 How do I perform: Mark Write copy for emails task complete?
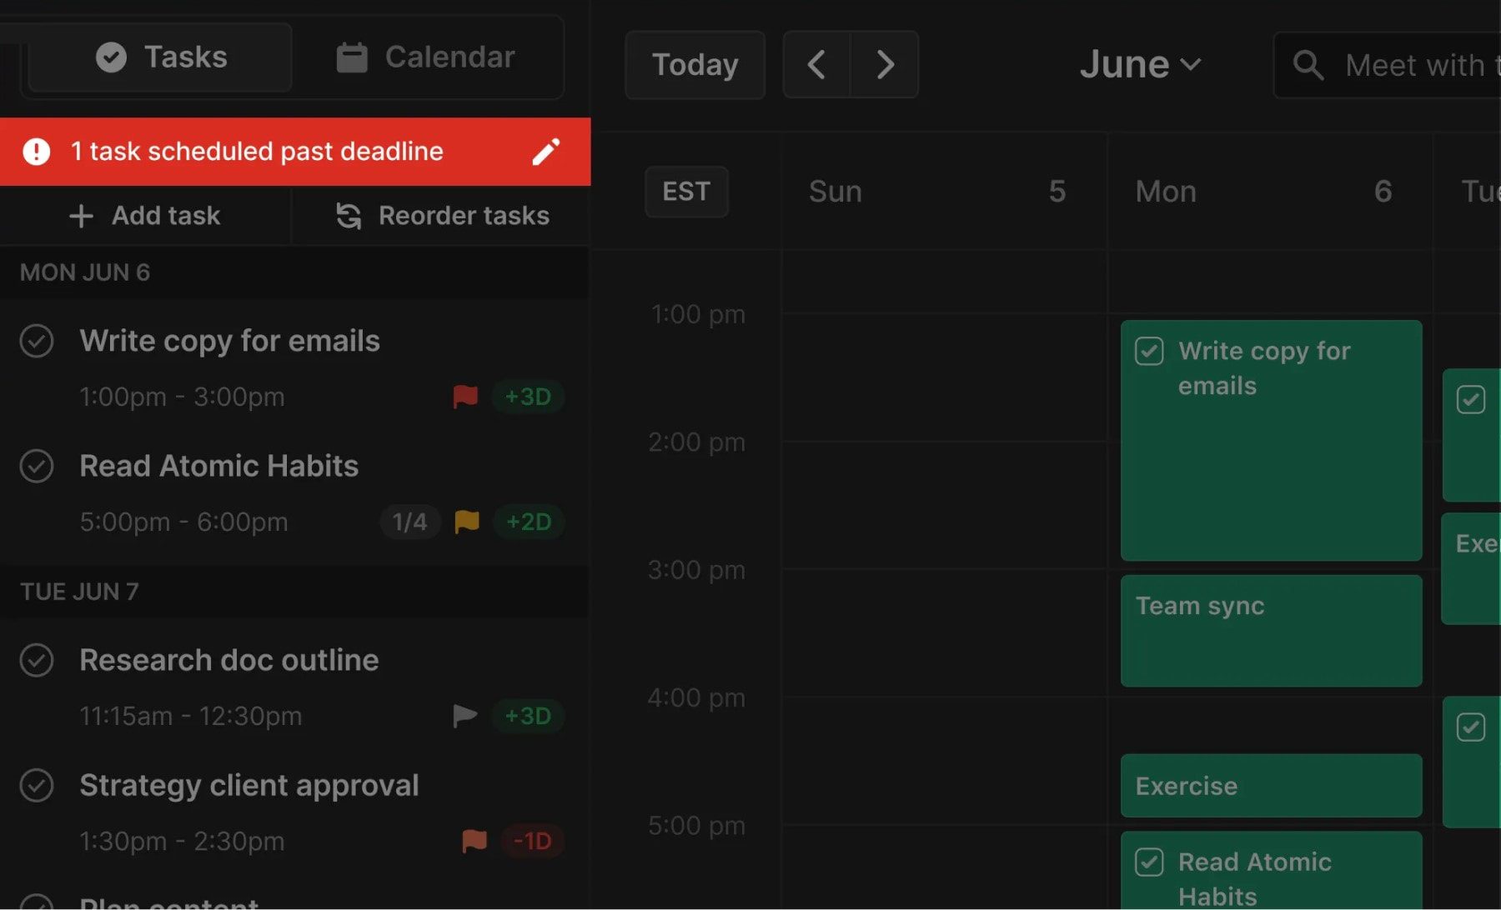(x=36, y=340)
